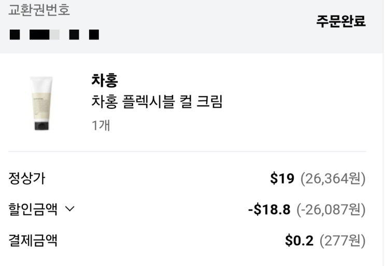This screenshot has width=385, height=266.
Task: Click the divider line below the product
Action: pyautogui.click(x=187, y=151)
